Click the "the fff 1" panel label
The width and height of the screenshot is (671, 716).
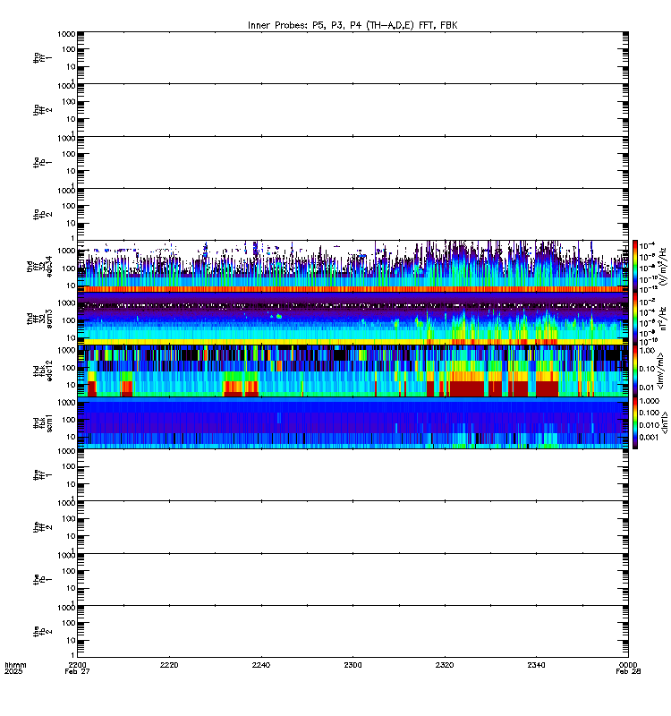(x=43, y=475)
